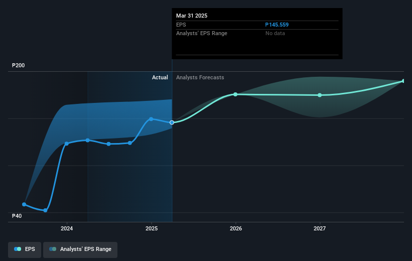Click the P200 y-axis label
This screenshot has height=261, width=412.
[19, 65]
